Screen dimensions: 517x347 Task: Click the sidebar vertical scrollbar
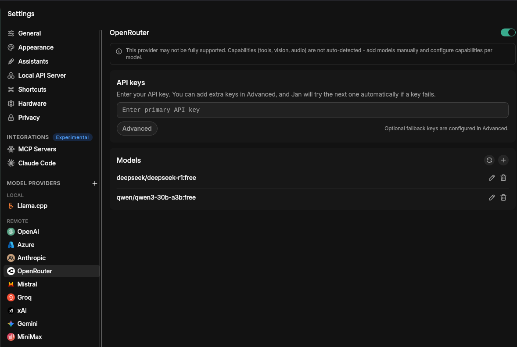pyautogui.click(x=101, y=189)
